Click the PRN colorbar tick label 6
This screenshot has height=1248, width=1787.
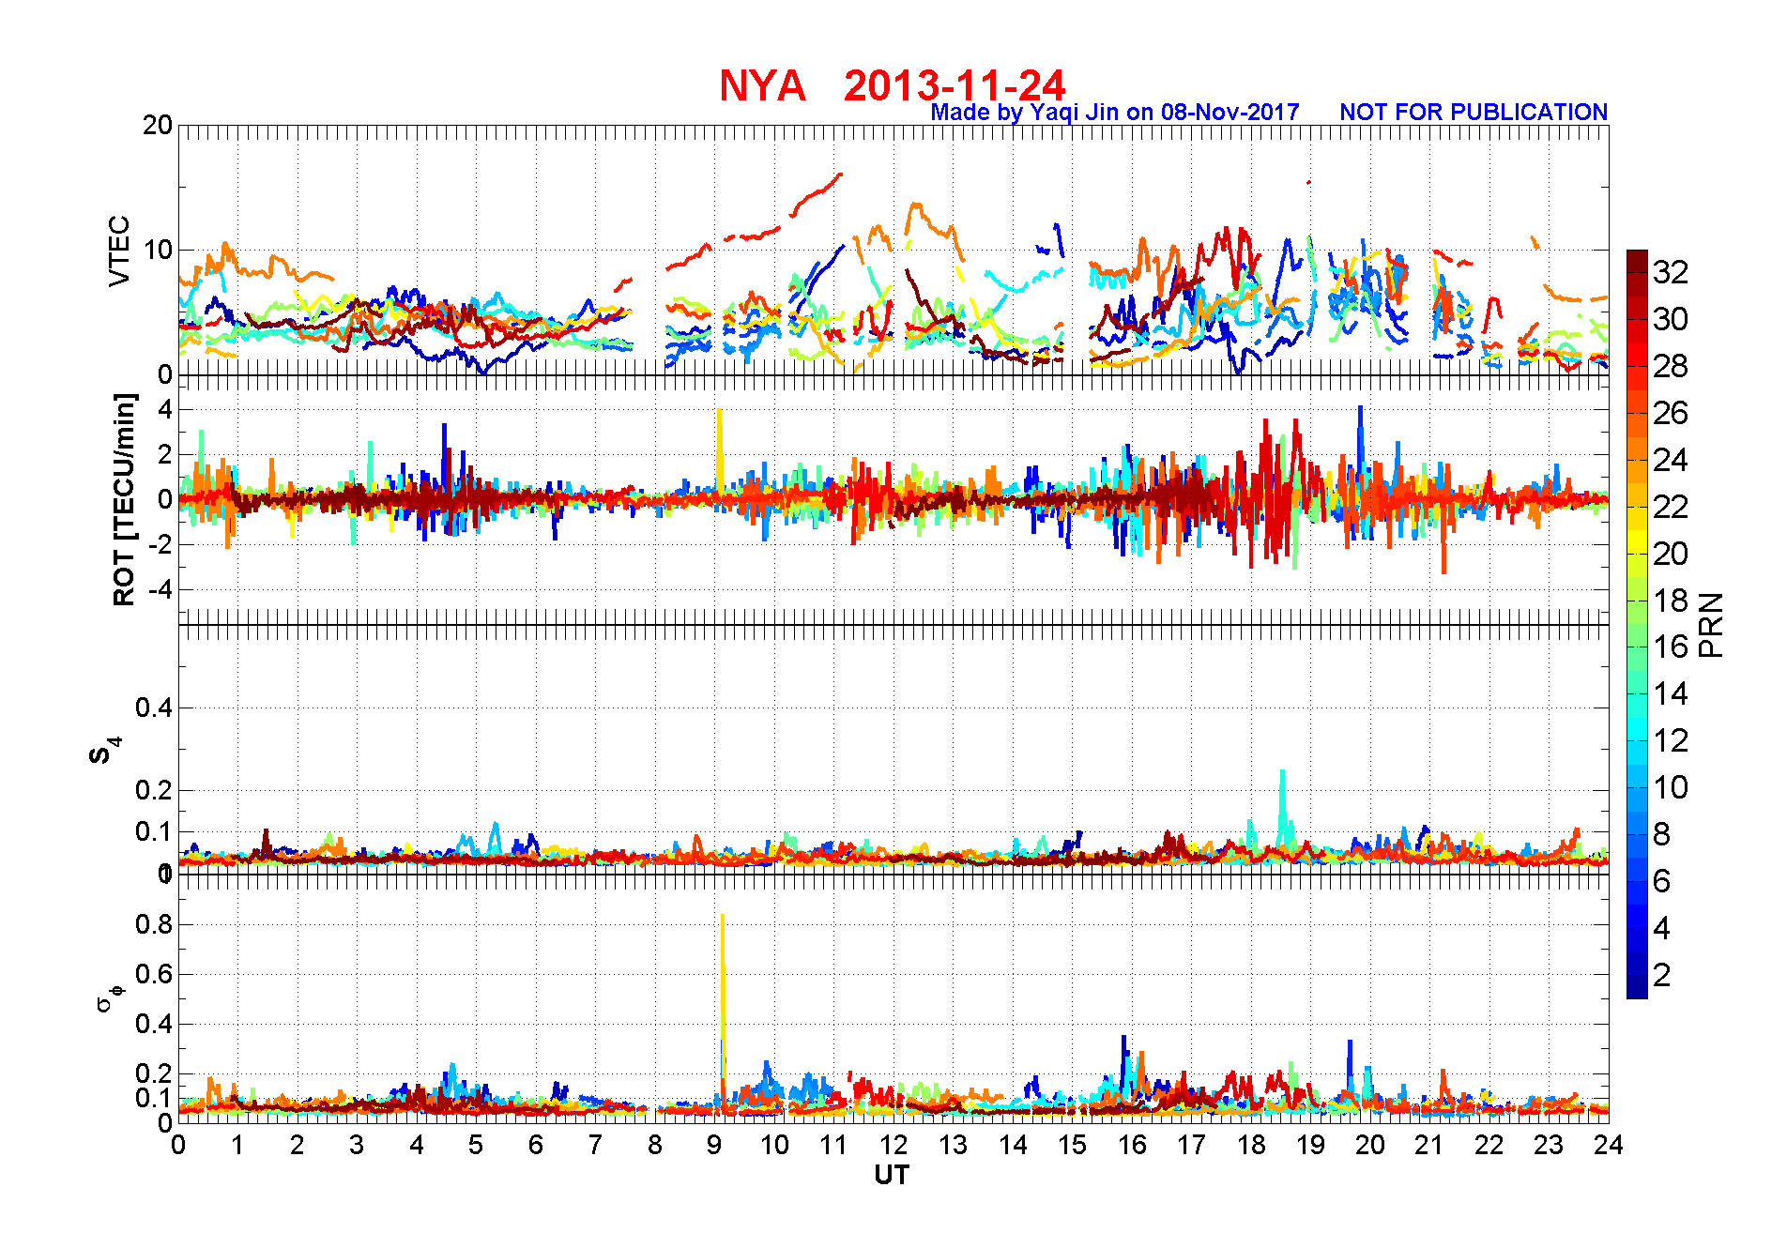tap(1662, 881)
